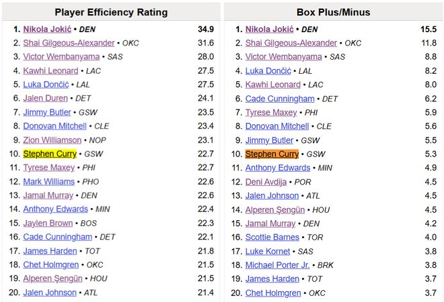Image resolution: width=444 pixels, height=302 pixels.
Task: Open Mark Williams player link
Action: (x=48, y=182)
